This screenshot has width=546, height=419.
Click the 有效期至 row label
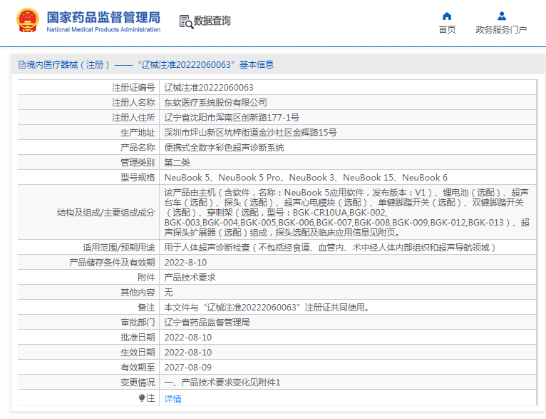(138, 368)
